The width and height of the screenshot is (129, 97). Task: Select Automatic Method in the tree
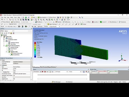click(15, 43)
